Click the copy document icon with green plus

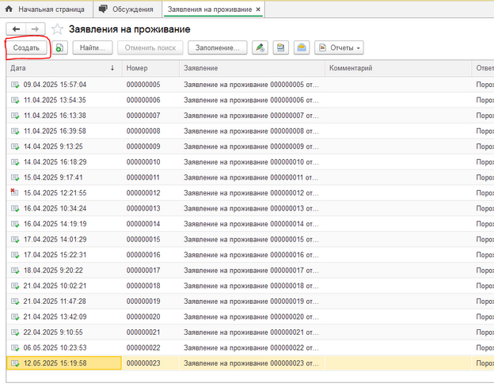click(x=60, y=47)
